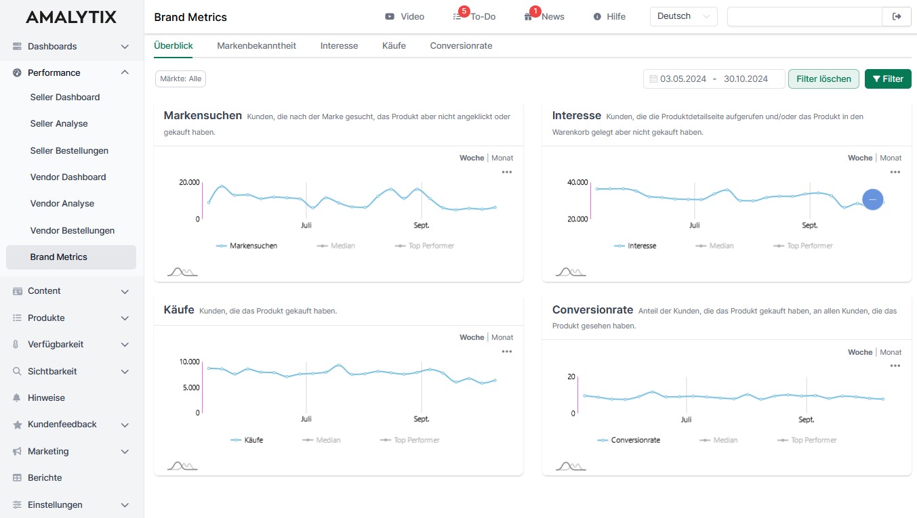Click distribution curve icon under Interesse chart
The height and width of the screenshot is (518, 917).
tap(571, 272)
